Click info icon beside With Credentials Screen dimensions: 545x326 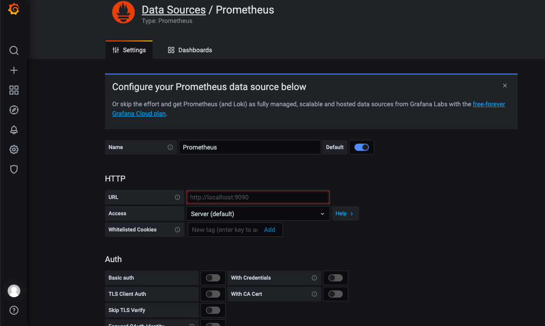(x=314, y=278)
